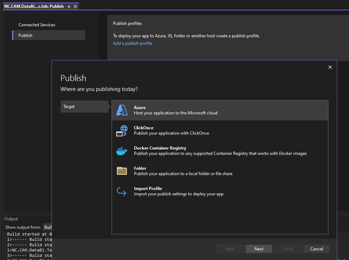Open the Show output from dropdown
Image resolution: width=349 pixels, height=260 pixels.
pos(47,227)
